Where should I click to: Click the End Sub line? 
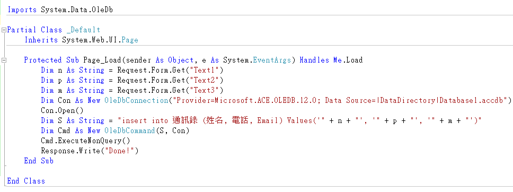point(39,161)
